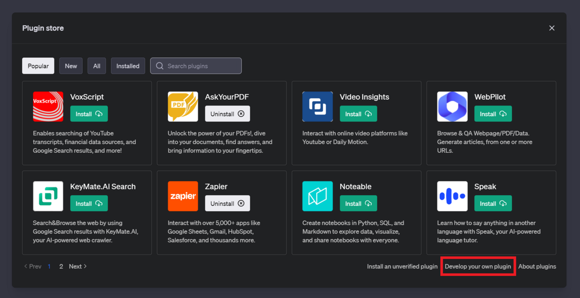Click the AskYourPDF title text
The width and height of the screenshot is (580, 298).
pos(227,97)
